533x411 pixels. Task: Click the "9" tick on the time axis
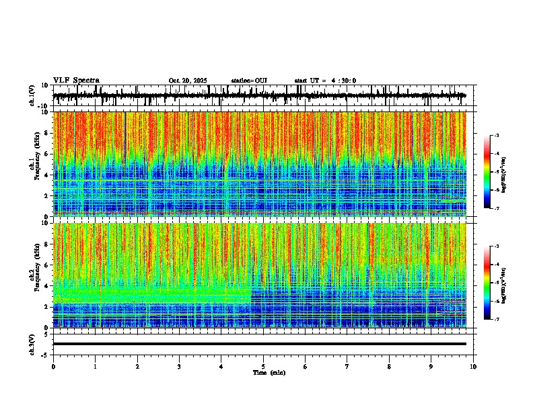coord(431,367)
